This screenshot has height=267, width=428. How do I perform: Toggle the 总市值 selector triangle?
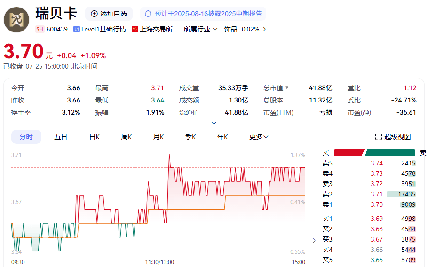(287, 88)
